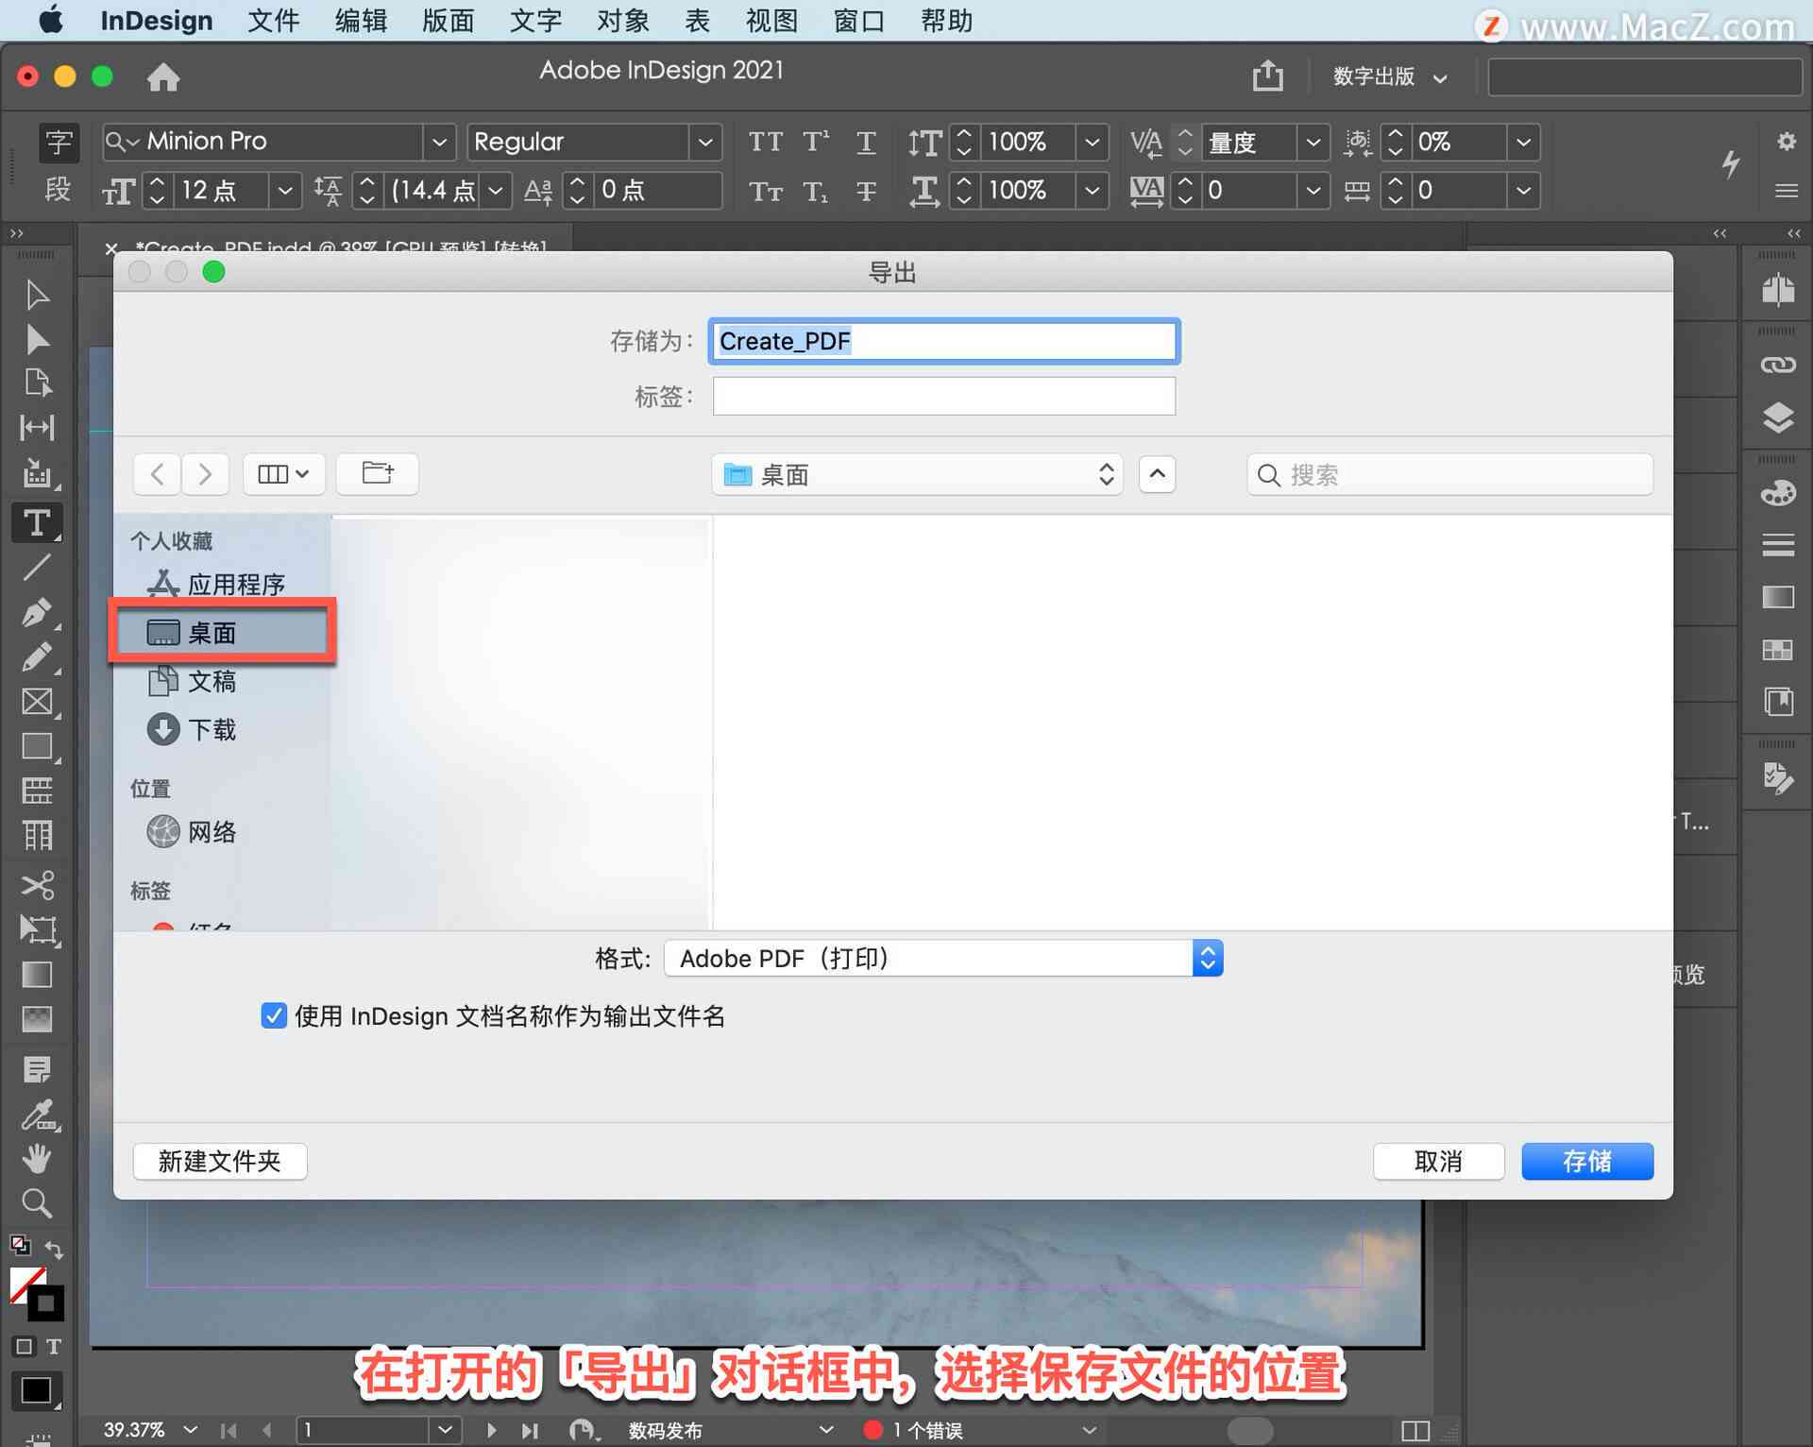Uncheck use InDesign document name checkbox

(274, 1015)
